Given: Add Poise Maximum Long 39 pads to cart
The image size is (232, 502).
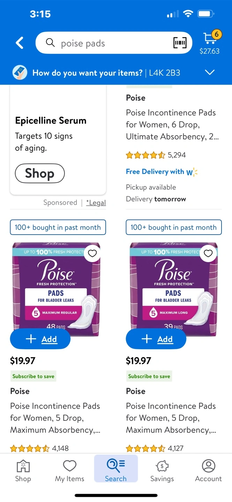Looking at the screenshot, I should click(x=156, y=339).
